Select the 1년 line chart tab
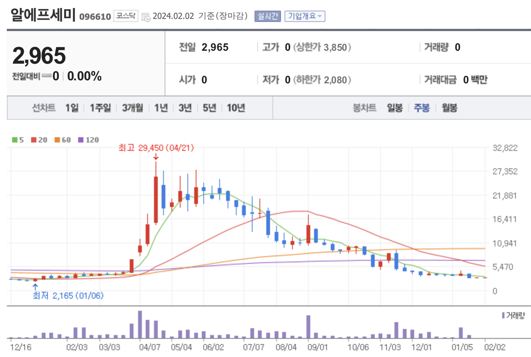Screen dimensions: 531x357 161,108
